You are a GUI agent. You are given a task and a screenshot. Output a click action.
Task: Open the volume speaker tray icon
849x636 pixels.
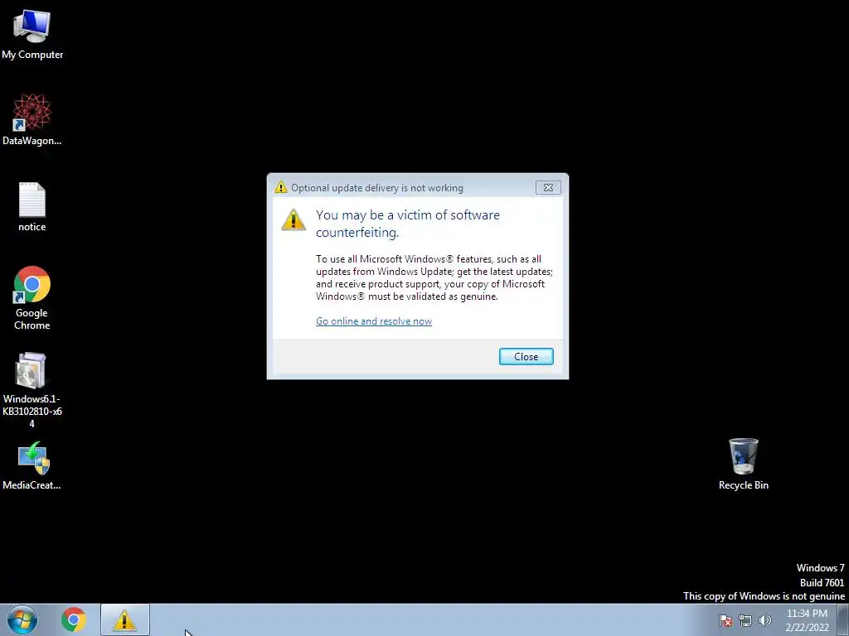[764, 620]
